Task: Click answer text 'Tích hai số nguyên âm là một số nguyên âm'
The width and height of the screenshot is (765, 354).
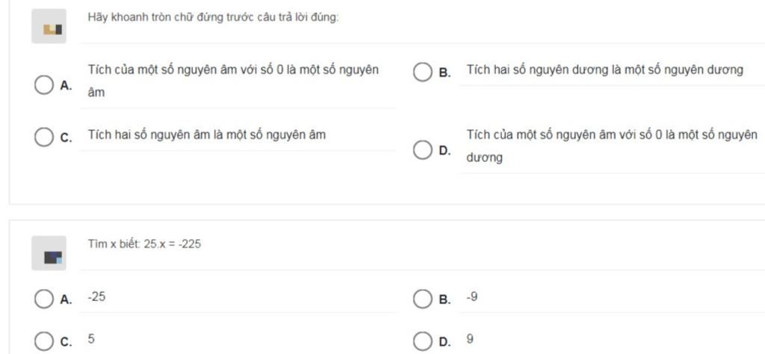Action: (207, 134)
